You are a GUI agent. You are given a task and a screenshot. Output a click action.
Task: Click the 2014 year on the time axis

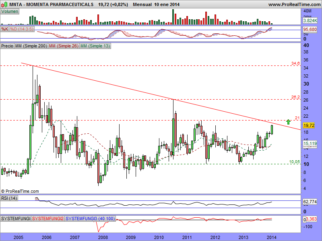pyautogui.click(x=272, y=237)
